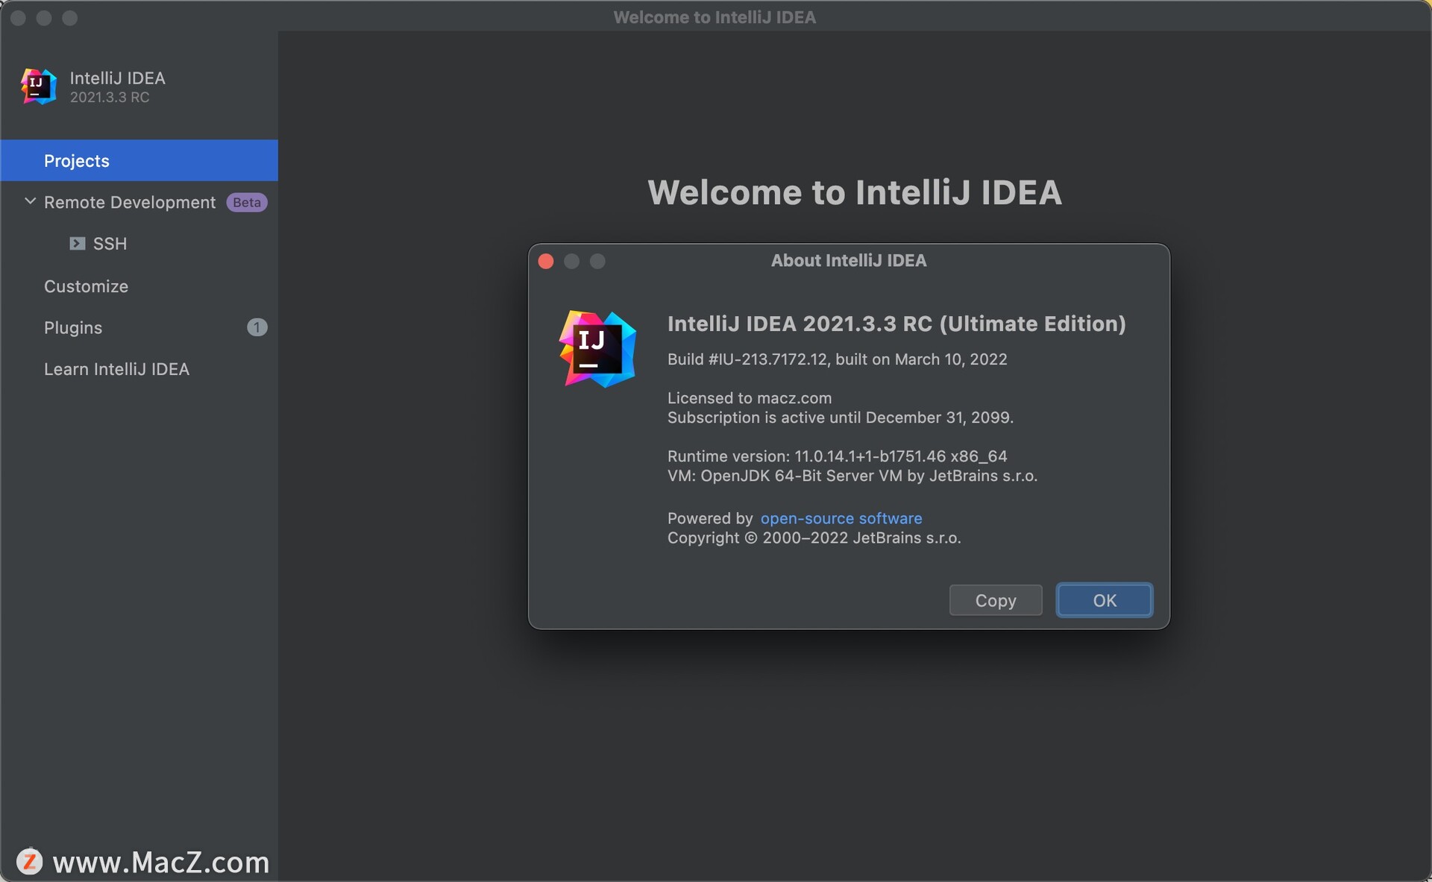
Task: Open the SSH remote development item
Action: (x=110, y=244)
